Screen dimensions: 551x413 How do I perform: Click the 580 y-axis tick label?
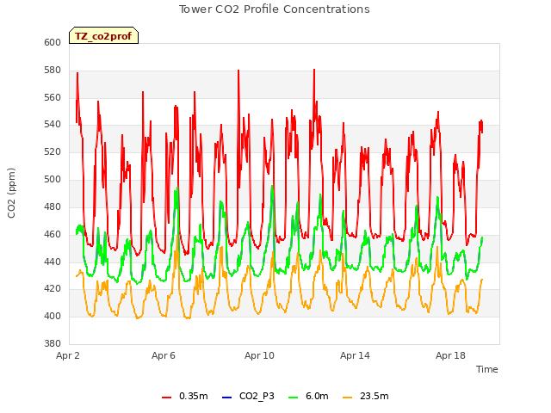click(53, 71)
